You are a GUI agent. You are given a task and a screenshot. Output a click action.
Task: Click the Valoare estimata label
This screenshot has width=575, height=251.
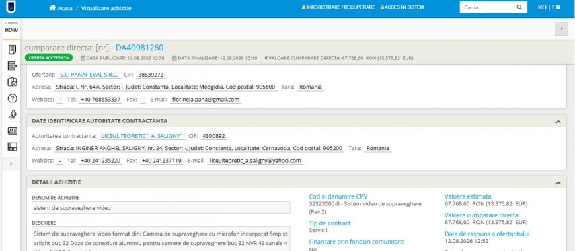point(467,196)
